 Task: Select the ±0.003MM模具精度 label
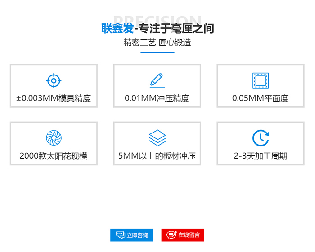click(x=54, y=98)
